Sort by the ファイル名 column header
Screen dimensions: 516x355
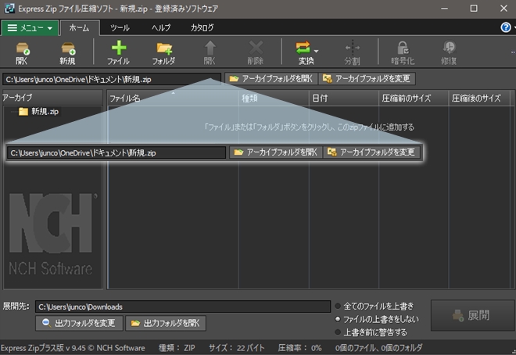173,98
